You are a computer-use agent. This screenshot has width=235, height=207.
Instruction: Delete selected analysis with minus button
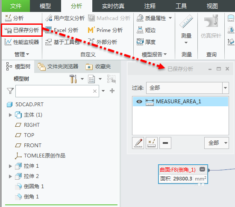(x=165, y=143)
